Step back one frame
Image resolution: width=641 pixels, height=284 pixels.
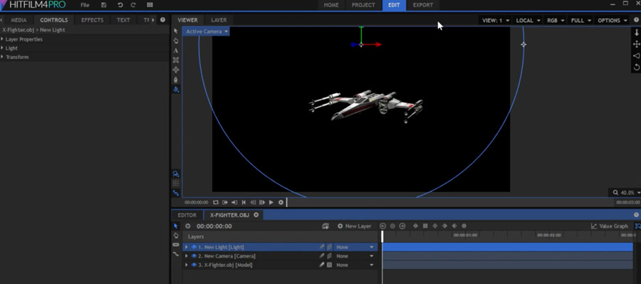[x=253, y=202]
